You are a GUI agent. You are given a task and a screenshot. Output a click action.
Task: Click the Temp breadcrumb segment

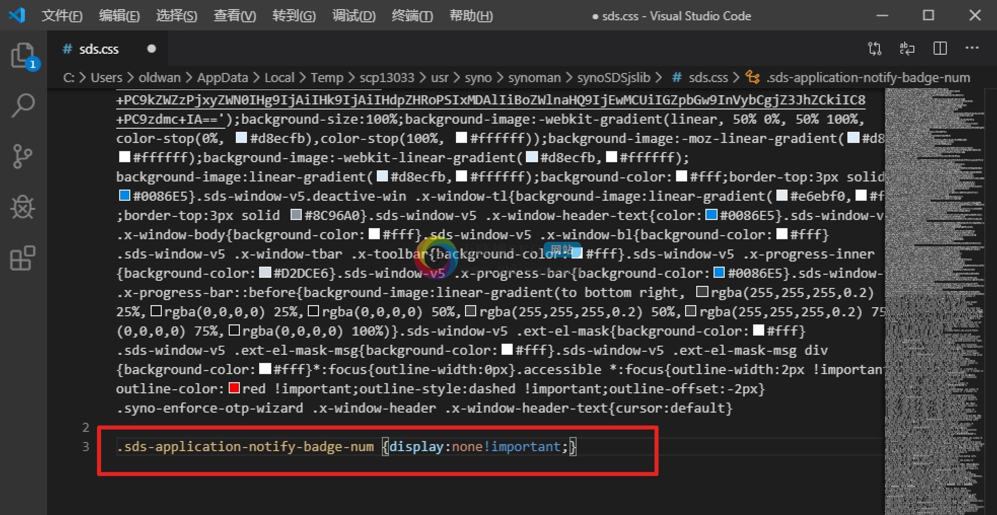tap(327, 78)
